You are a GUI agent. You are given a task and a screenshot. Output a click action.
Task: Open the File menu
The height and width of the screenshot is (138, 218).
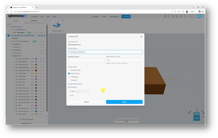coord(42,16)
